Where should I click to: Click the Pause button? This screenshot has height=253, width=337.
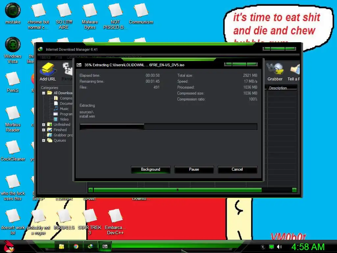pos(194,169)
